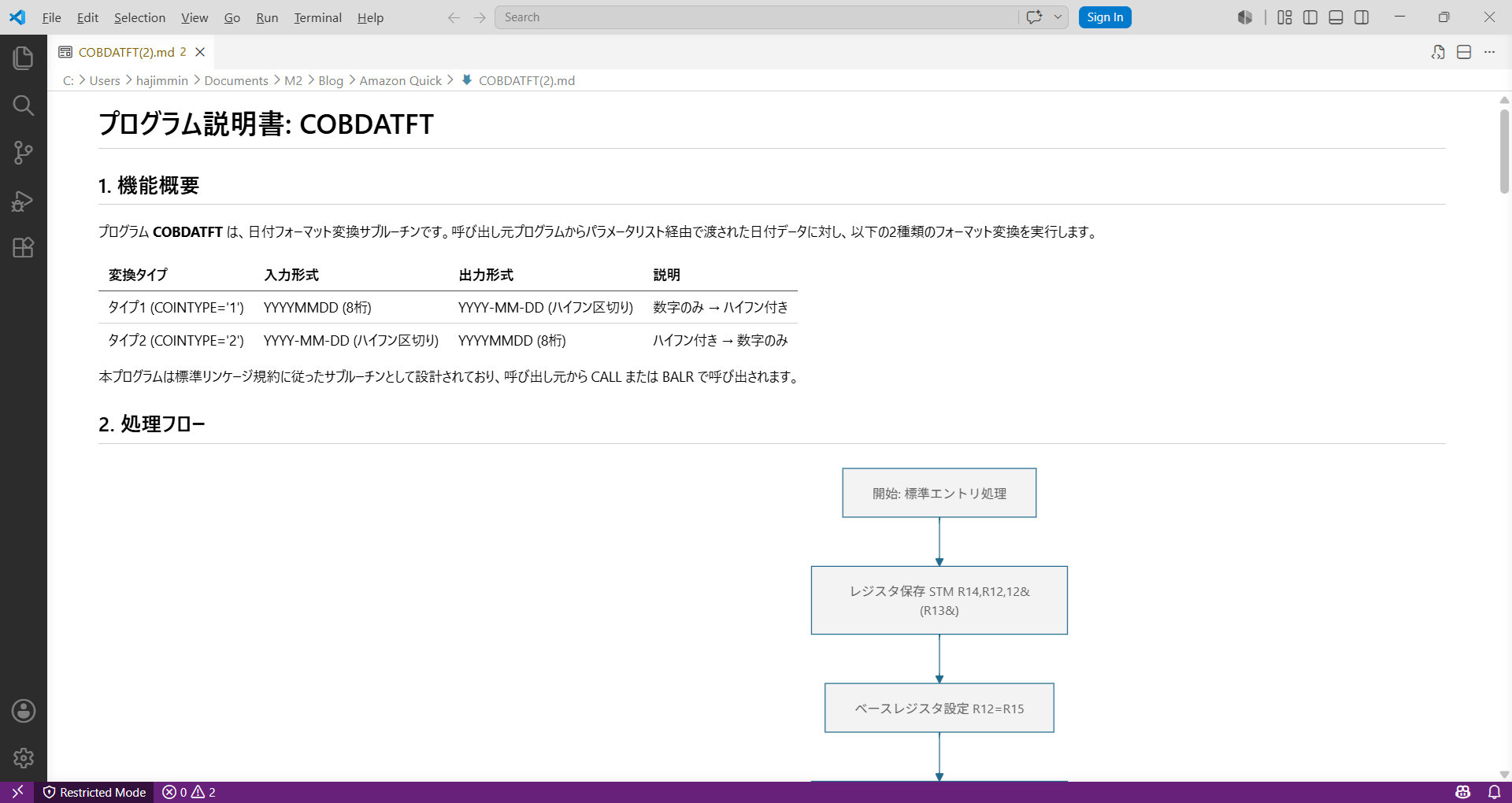Click the '数字のみ → ハイフン付き' description cell
Screen dimensions: 1512x803
[x=721, y=308]
